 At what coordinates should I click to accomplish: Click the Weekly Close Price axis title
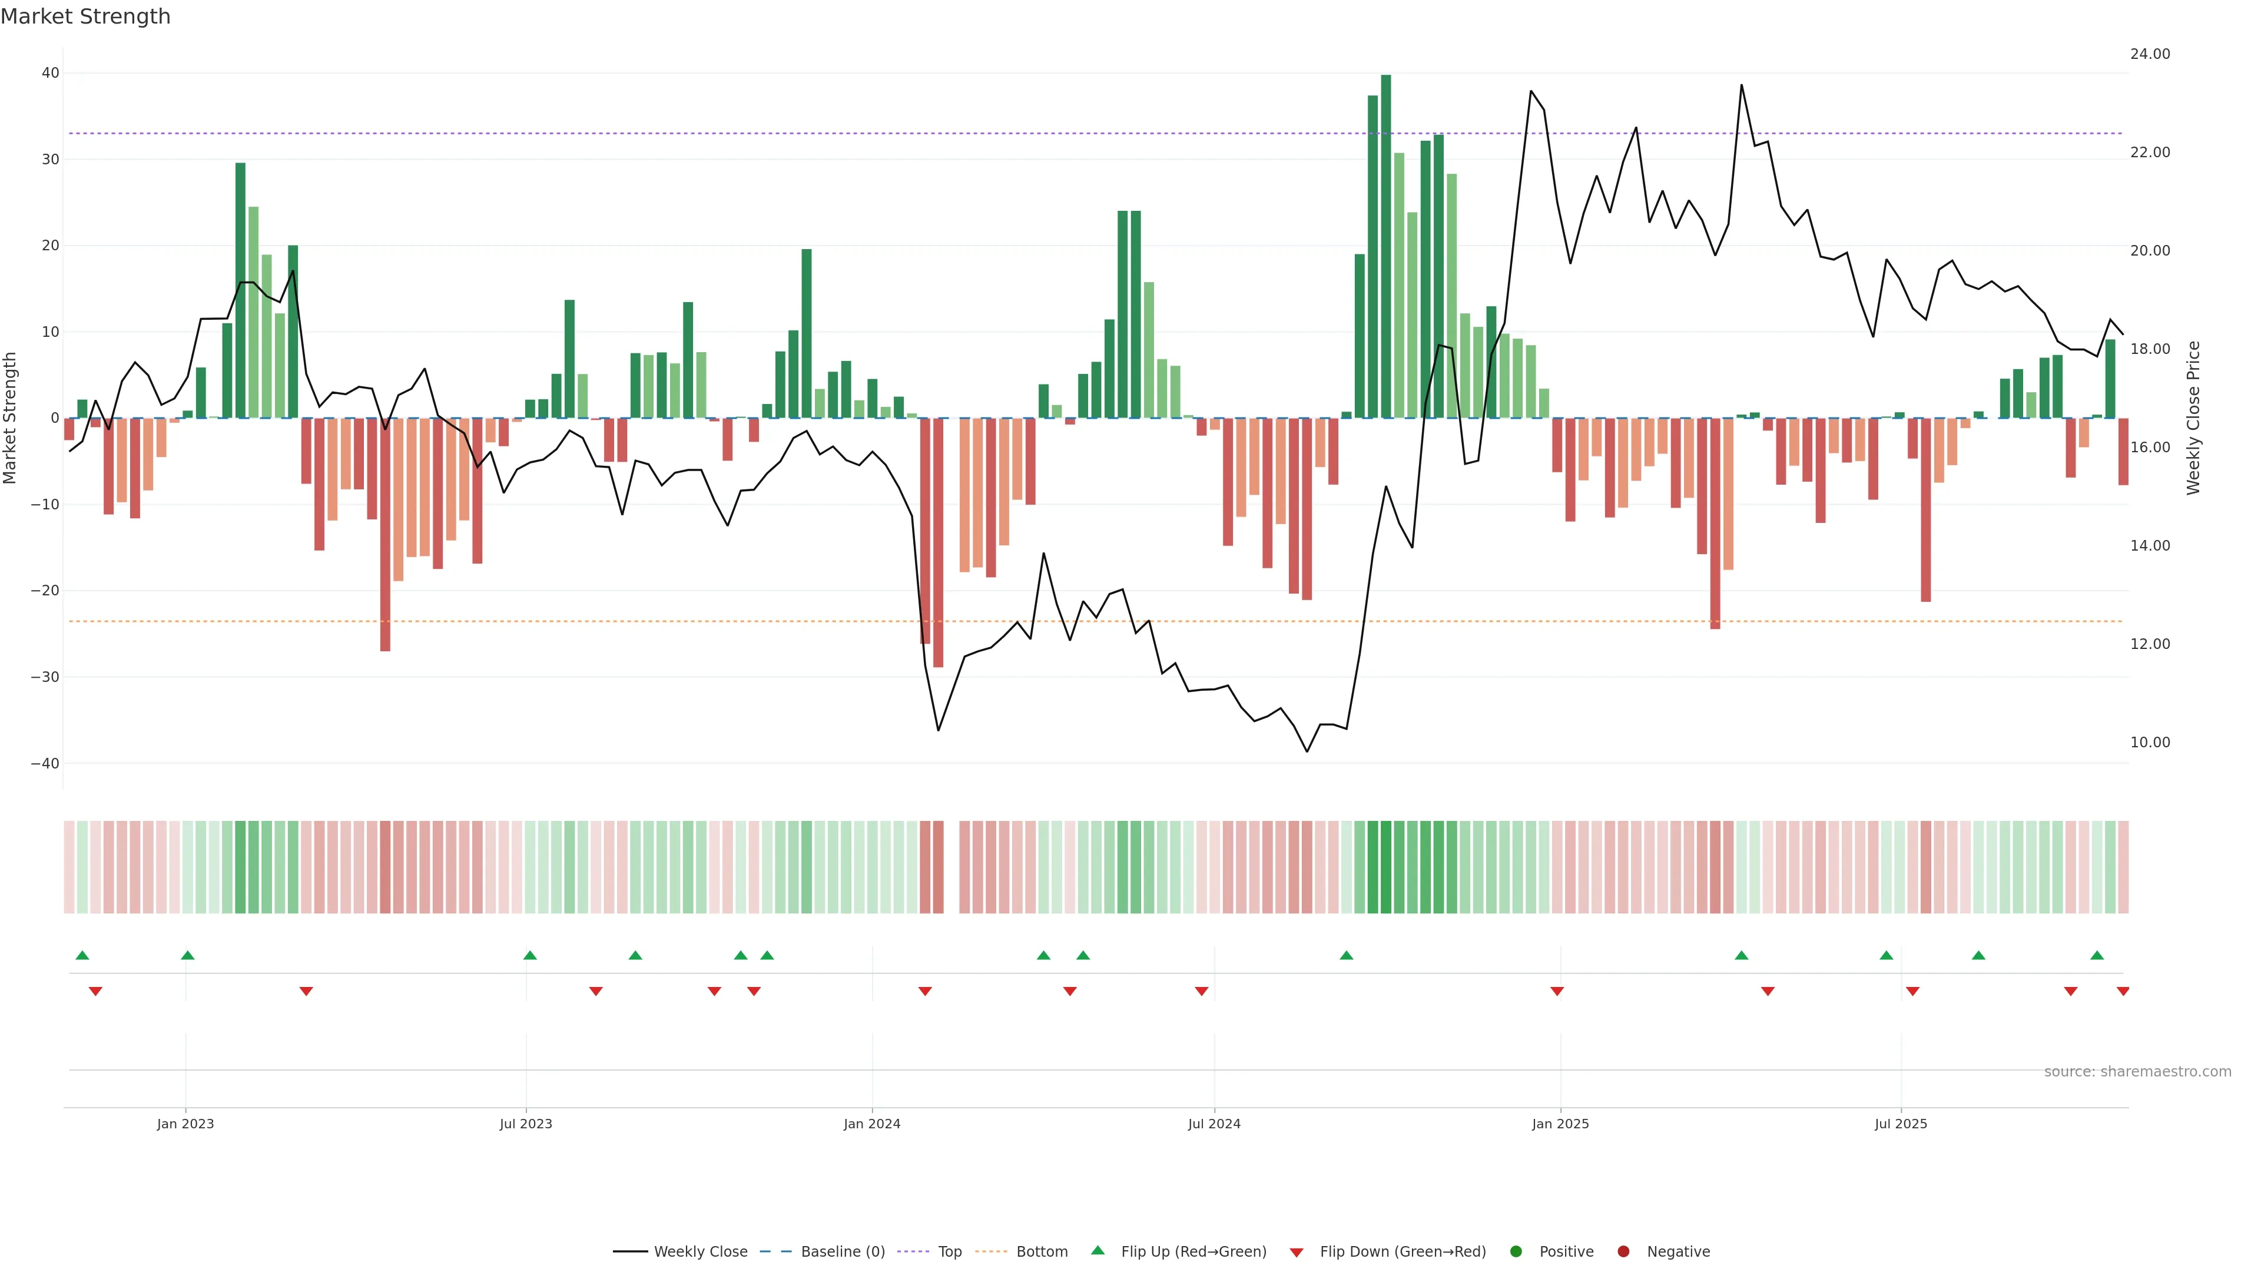coord(2193,418)
